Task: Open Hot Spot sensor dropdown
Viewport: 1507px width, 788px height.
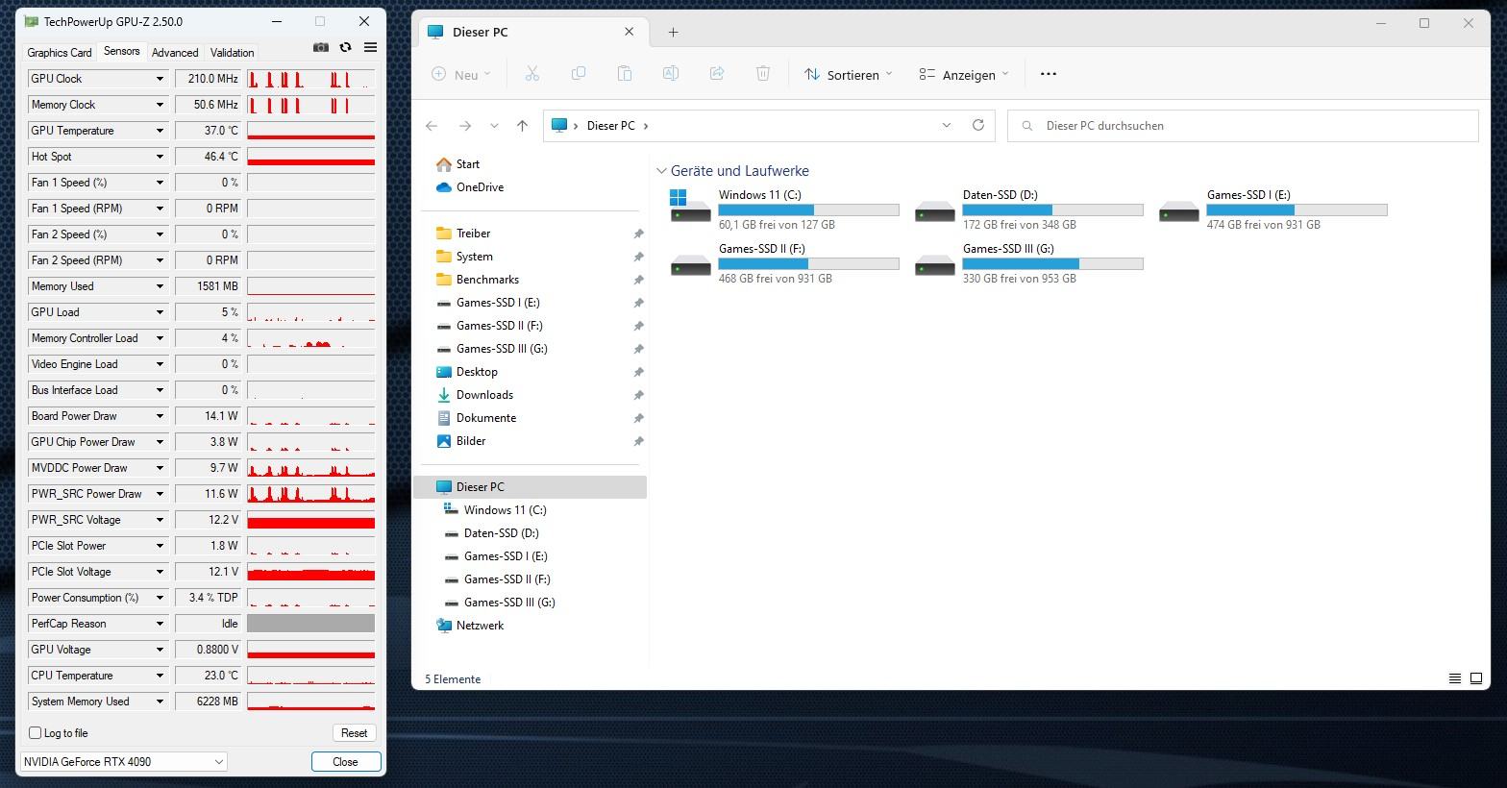Action: click(x=160, y=157)
